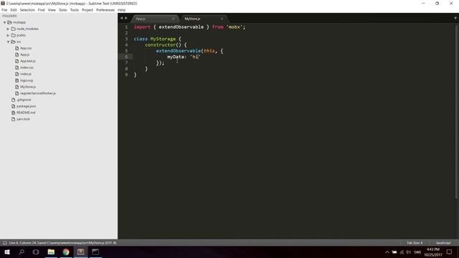Open the Windows Start menu
This screenshot has height=258, width=459.
[x=7, y=252]
